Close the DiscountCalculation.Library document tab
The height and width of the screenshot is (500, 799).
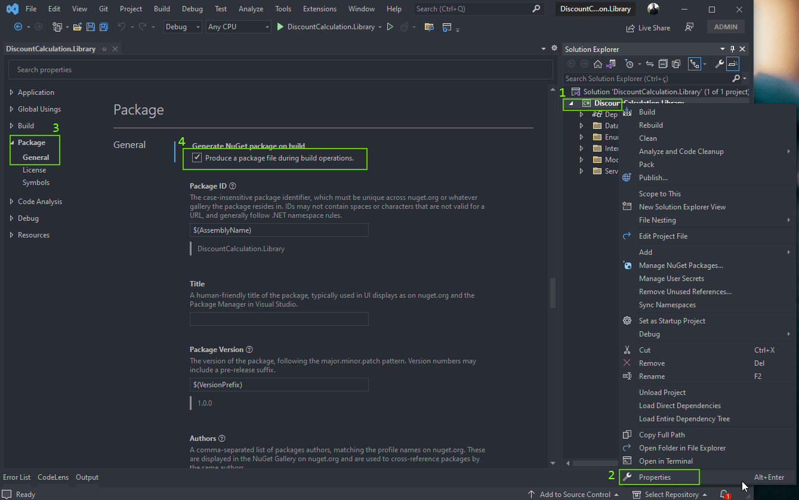pos(115,49)
